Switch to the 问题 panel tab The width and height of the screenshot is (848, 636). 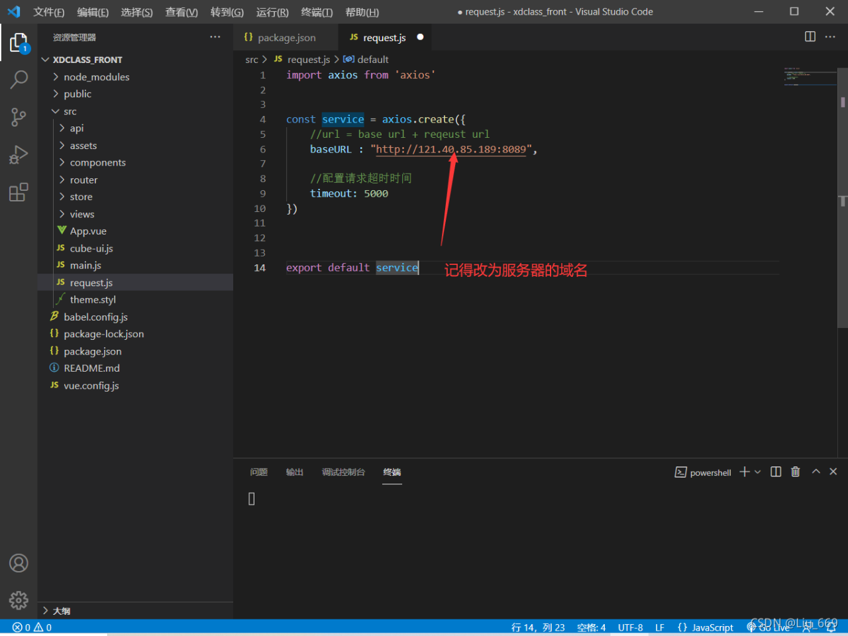pyautogui.click(x=259, y=472)
